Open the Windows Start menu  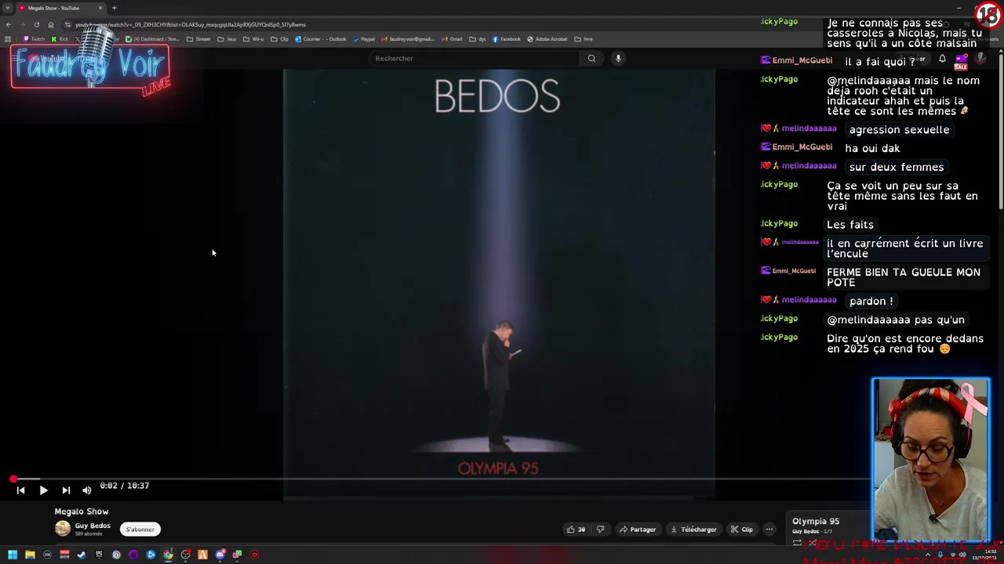pos(13,555)
